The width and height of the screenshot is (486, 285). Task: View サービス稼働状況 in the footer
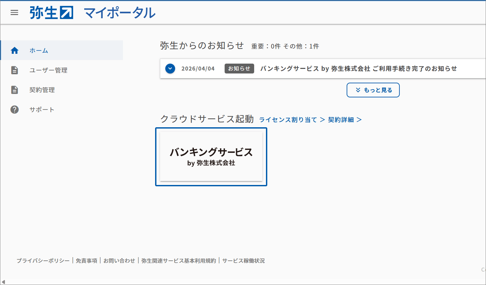click(243, 261)
